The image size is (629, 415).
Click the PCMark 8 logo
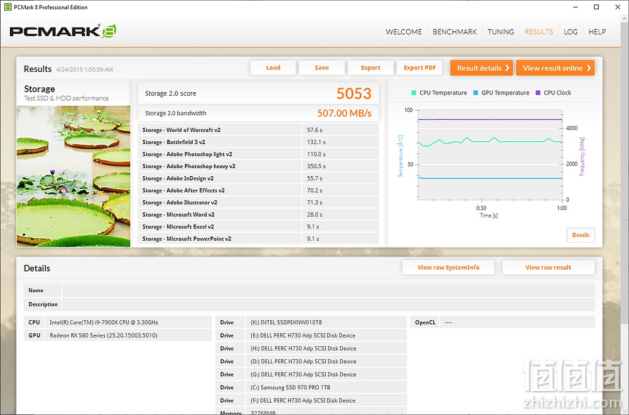coord(63,31)
